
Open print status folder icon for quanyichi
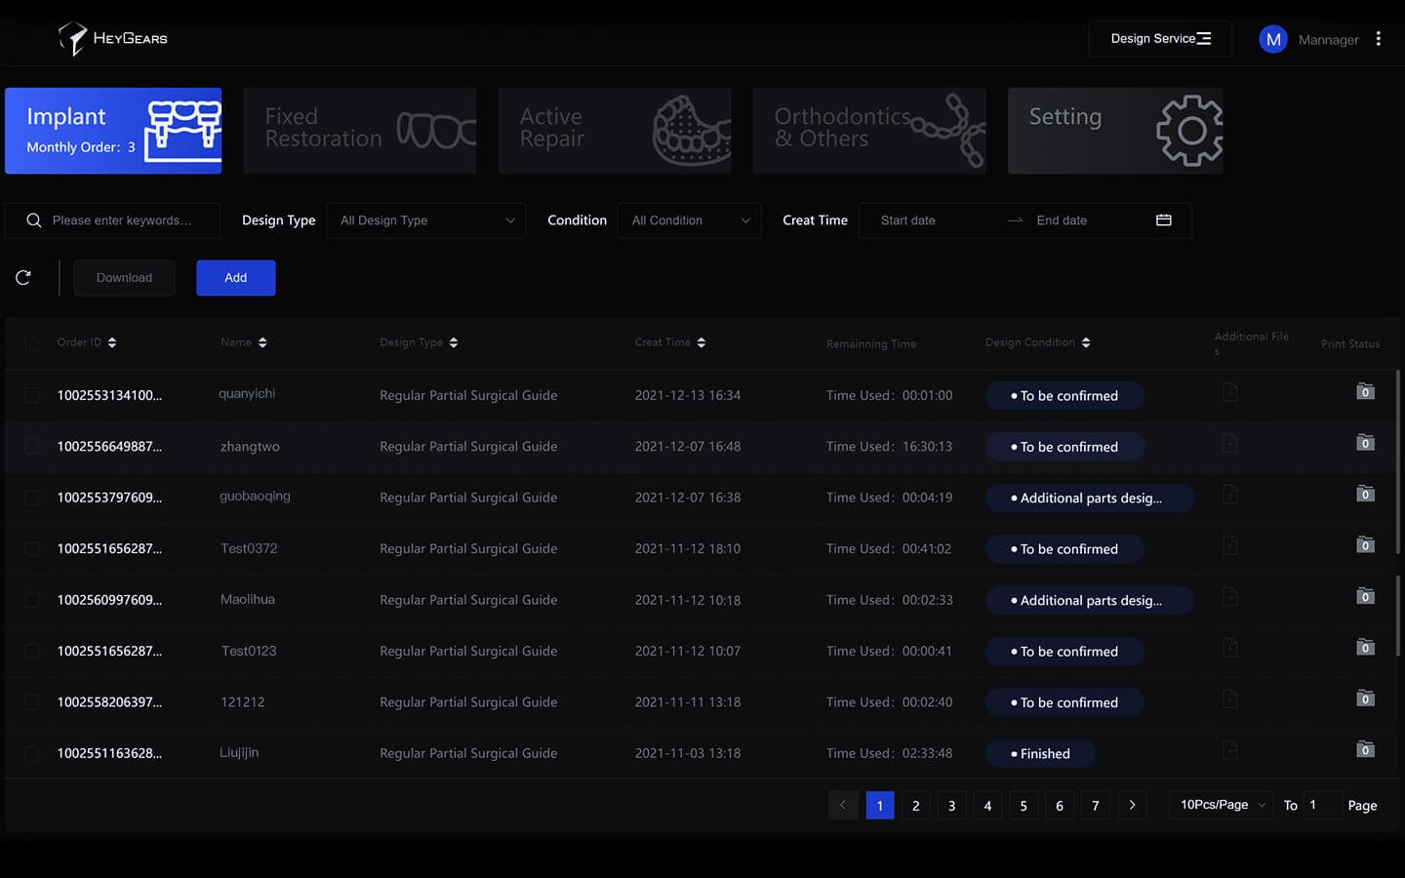click(x=1365, y=392)
